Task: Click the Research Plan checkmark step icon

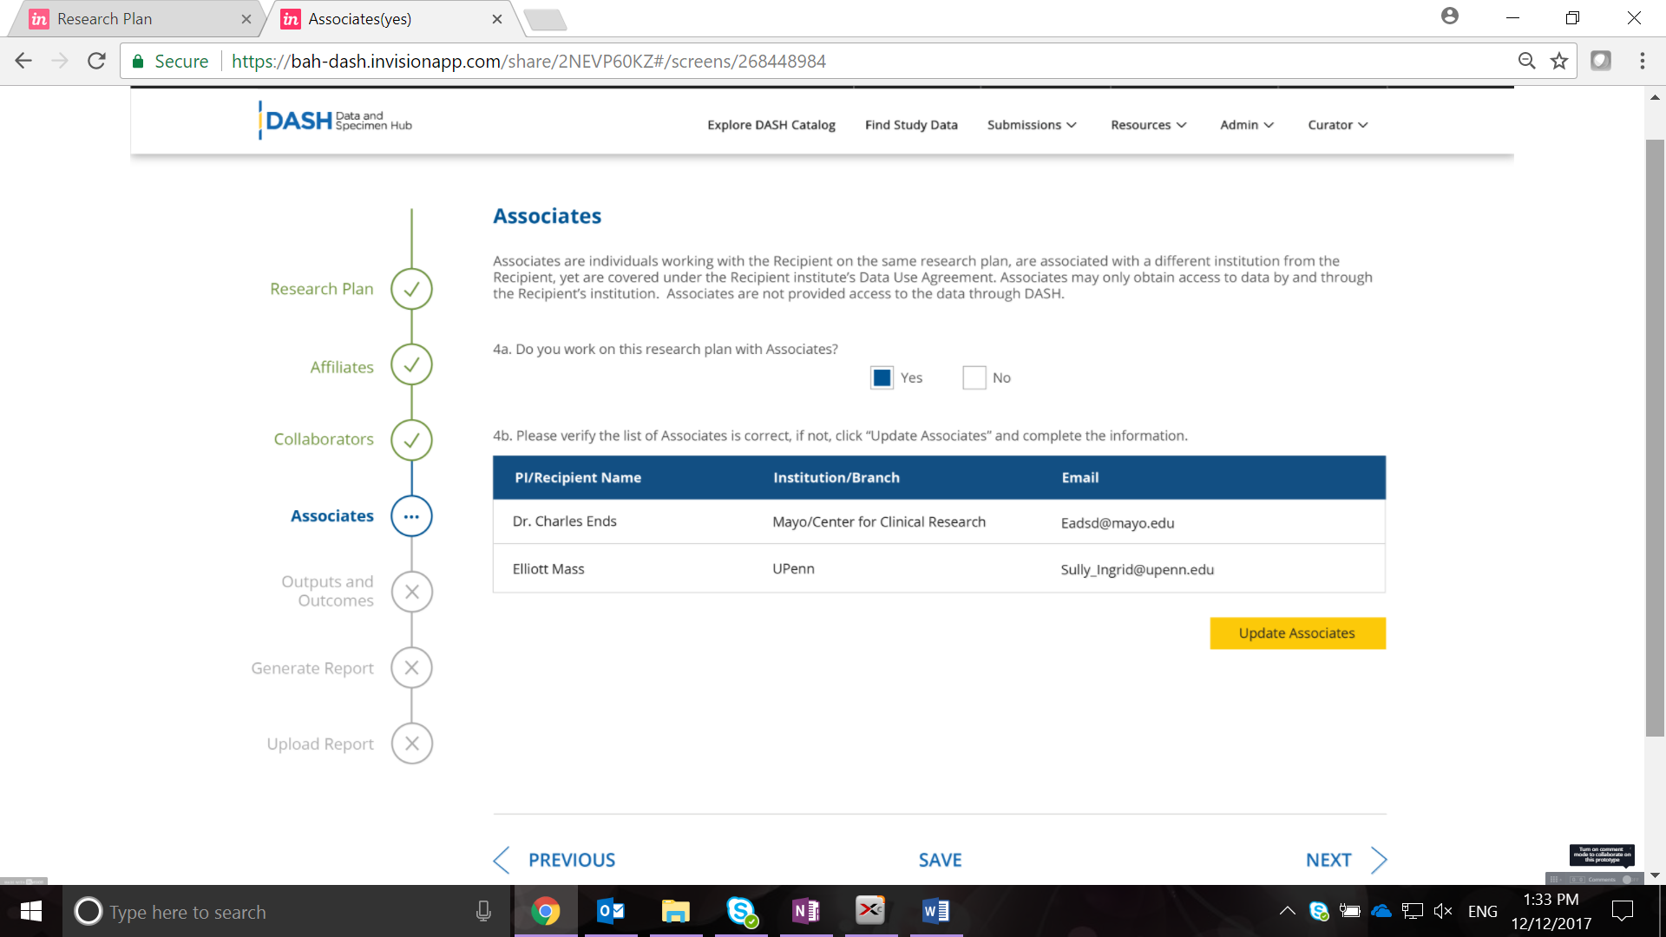Action: [411, 289]
